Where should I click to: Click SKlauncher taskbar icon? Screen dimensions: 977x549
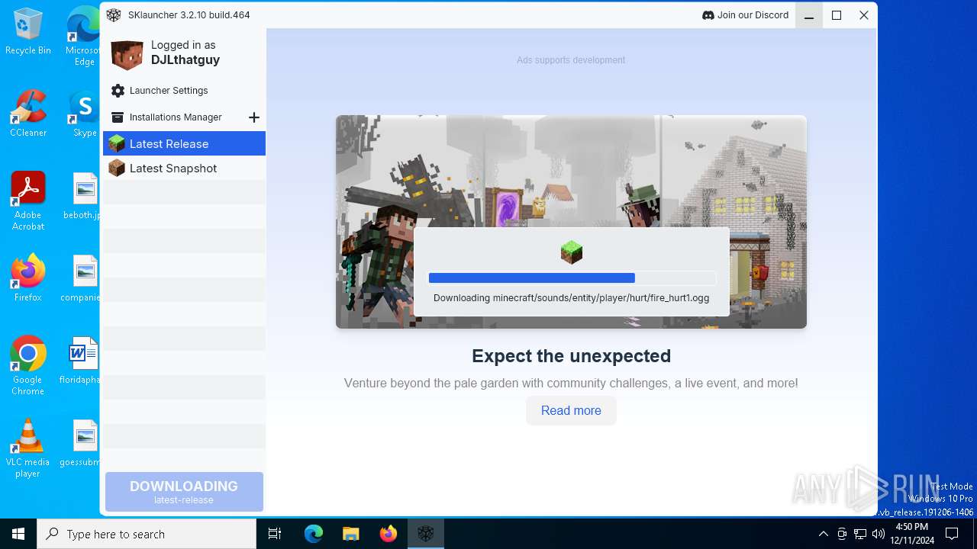click(425, 534)
